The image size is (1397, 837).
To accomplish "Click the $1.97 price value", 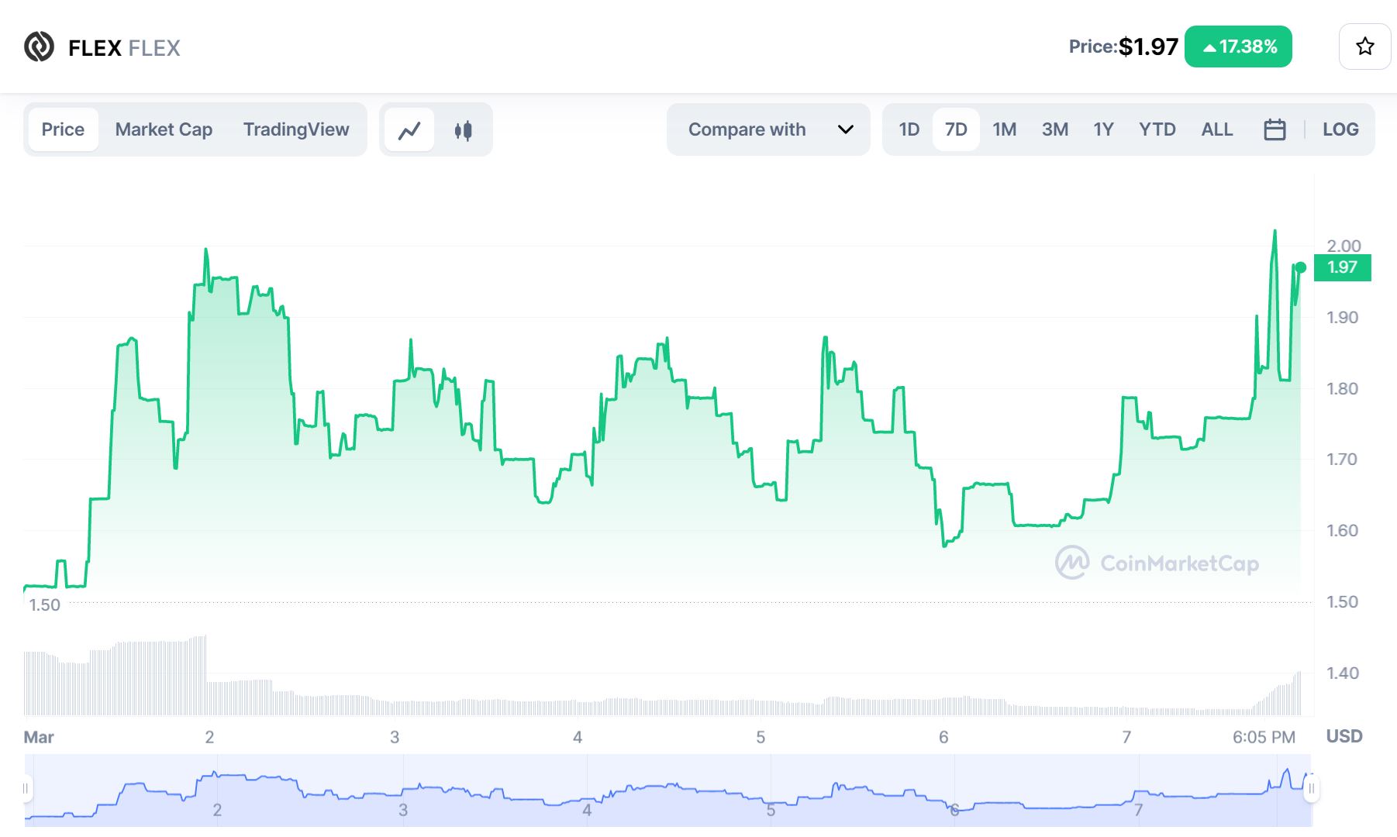I will 1148,46.
